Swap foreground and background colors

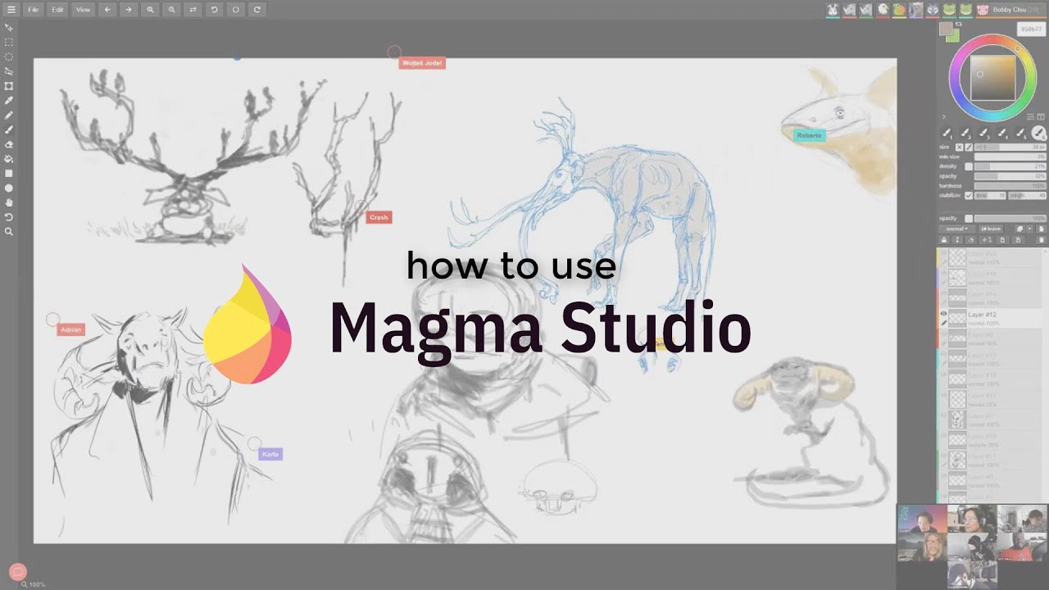pyautogui.click(x=958, y=24)
